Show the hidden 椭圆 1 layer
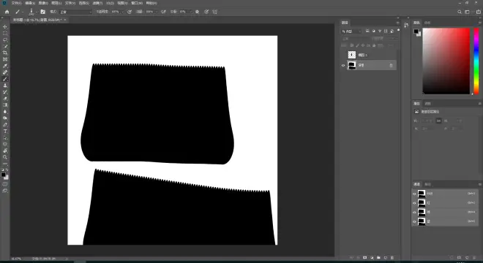Image resolution: width=483 pixels, height=263 pixels. (x=343, y=55)
